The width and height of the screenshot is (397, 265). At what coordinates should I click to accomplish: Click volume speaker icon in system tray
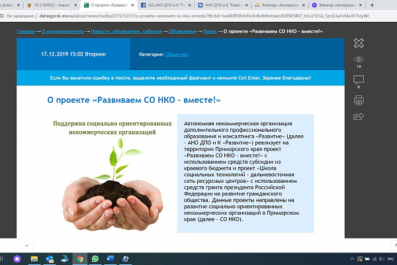pos(382,259)
